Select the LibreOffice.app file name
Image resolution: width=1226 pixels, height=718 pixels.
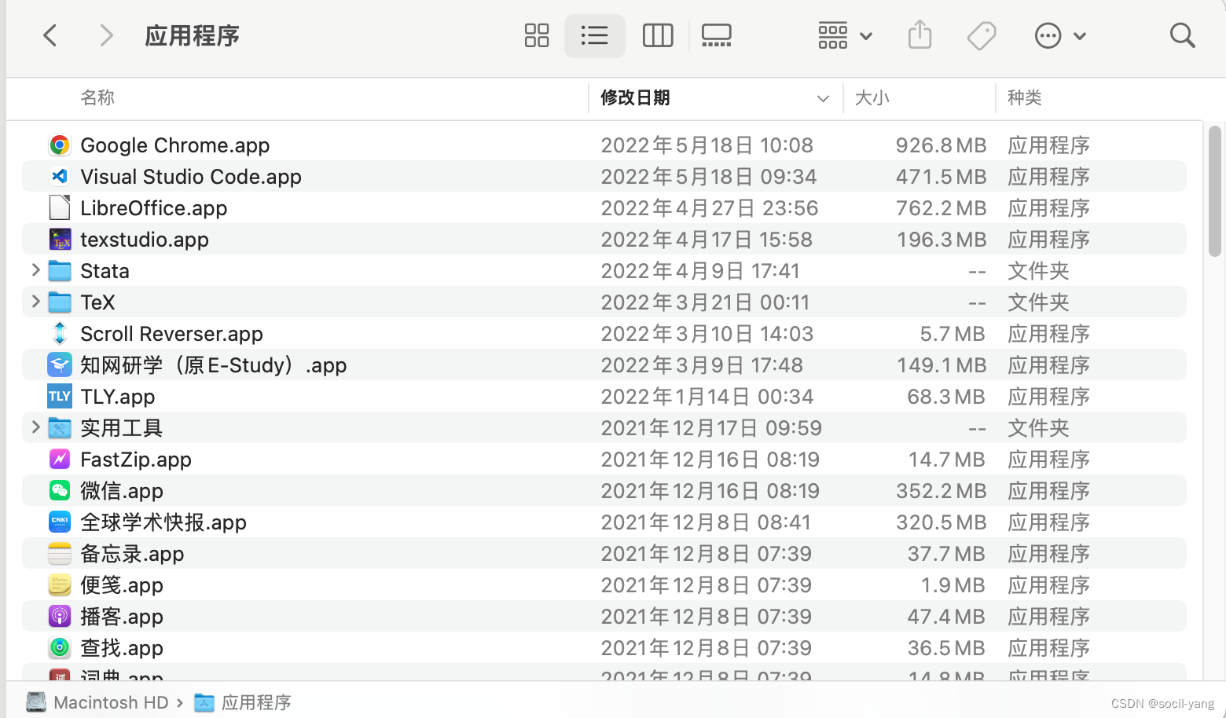tap(154, 208)
